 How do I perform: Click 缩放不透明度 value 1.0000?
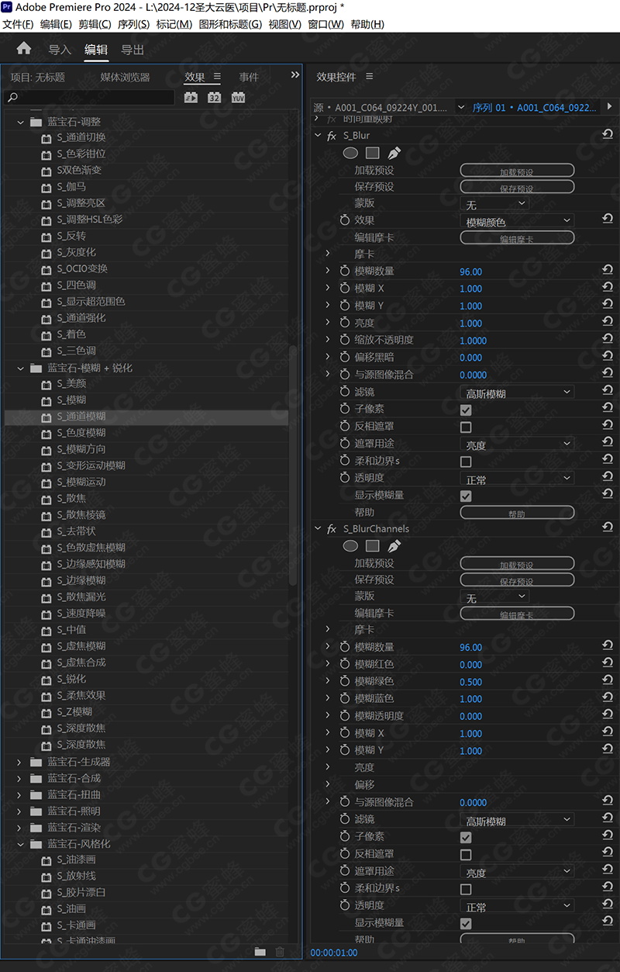pyautogui.click(x=473, y=341)
